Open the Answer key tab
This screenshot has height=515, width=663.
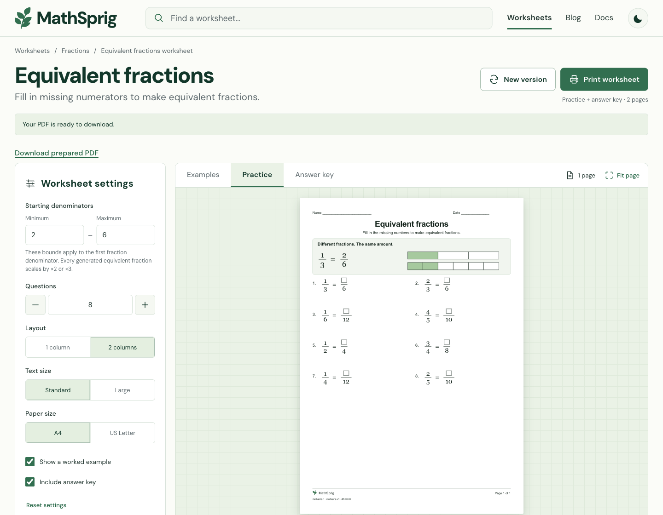tap(314, 175)
